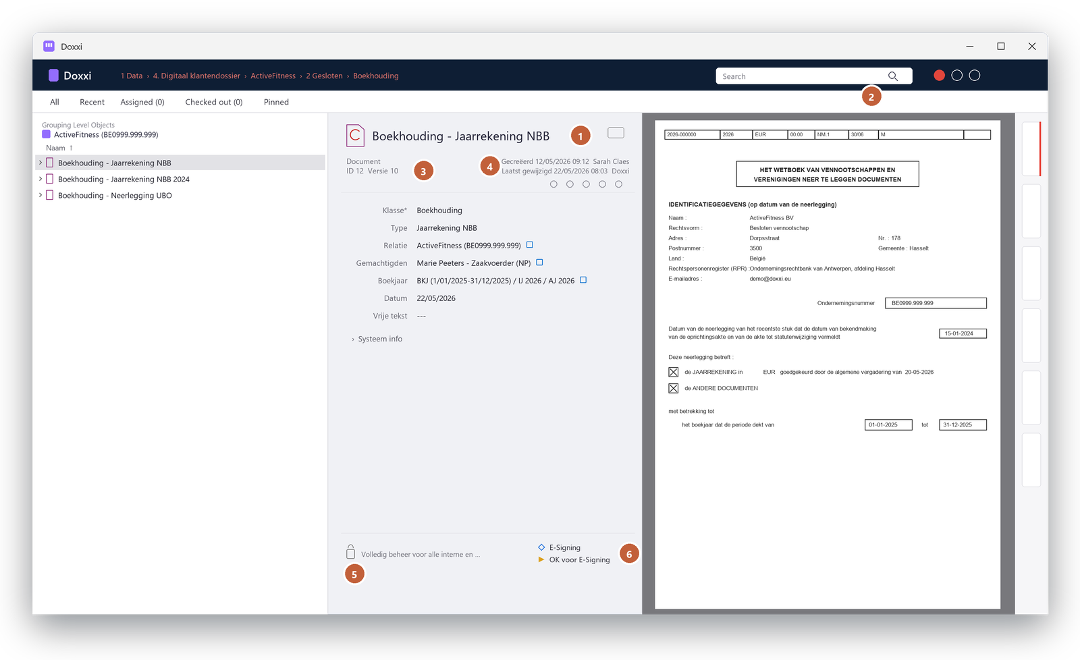Open the Gemachtigden Marie Peeters link icon
Viewport: 1080px width, 660px height.
pyautogui.click(x=539, y=263)
